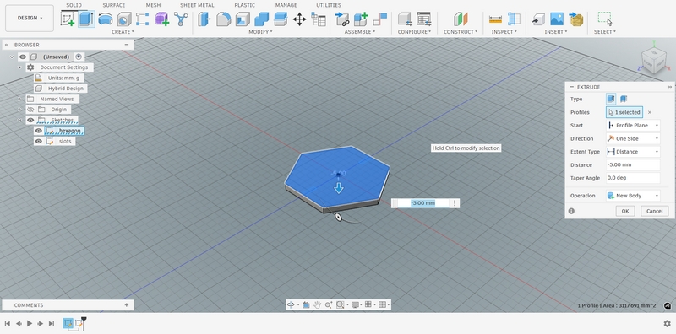Open the Direction One Side dropdown
This screenshot has width=676, height=334.
[633, 138]
